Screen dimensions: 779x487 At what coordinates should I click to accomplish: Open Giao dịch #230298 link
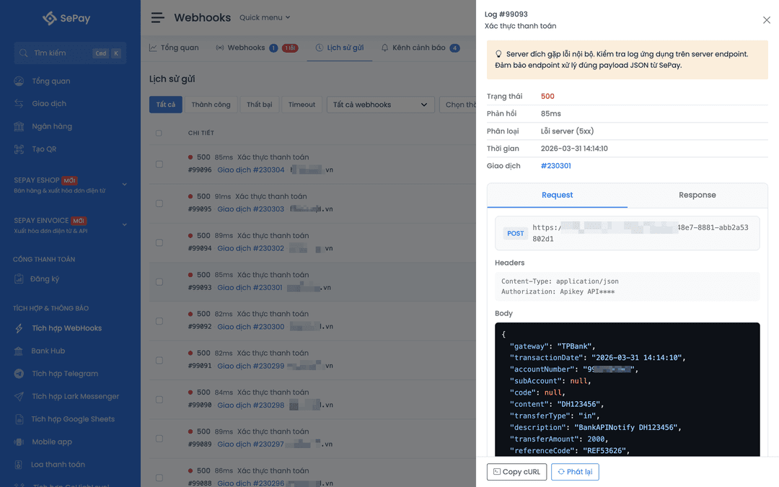pos(251,405)
